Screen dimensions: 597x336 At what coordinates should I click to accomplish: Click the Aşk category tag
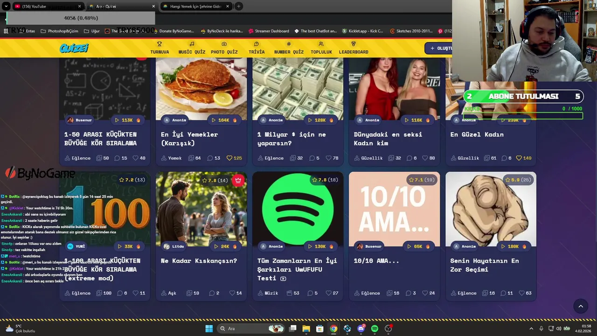click(x=169, y=293)
